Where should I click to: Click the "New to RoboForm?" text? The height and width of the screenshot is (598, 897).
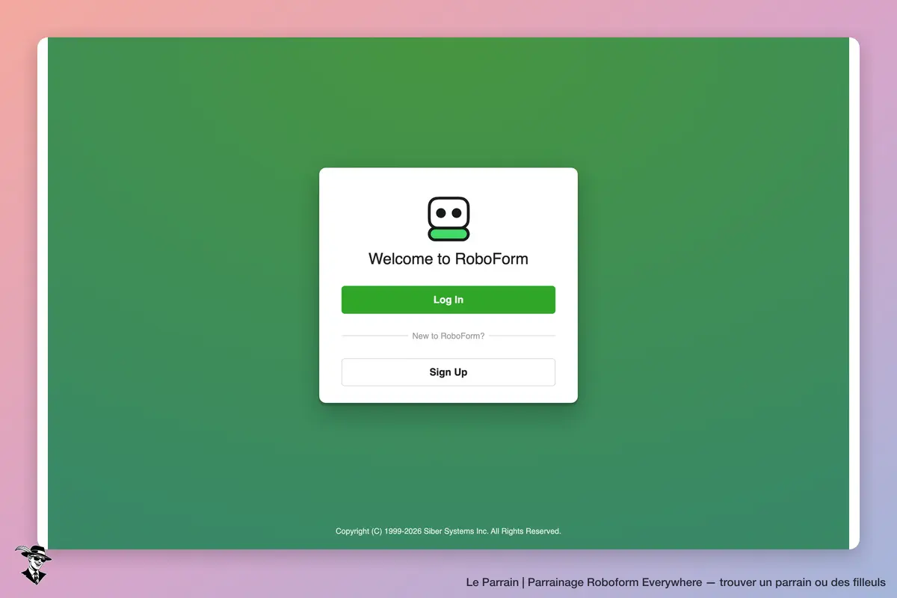pos(449,336)
